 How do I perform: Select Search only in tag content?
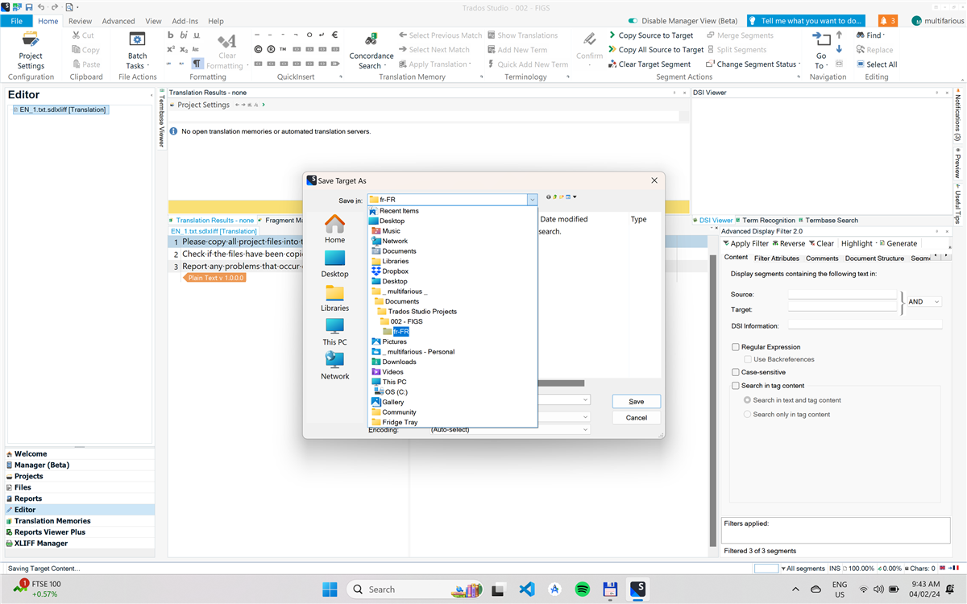tap(748, 414)
